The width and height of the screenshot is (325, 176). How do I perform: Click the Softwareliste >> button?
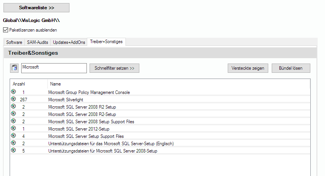click(37, 8)
